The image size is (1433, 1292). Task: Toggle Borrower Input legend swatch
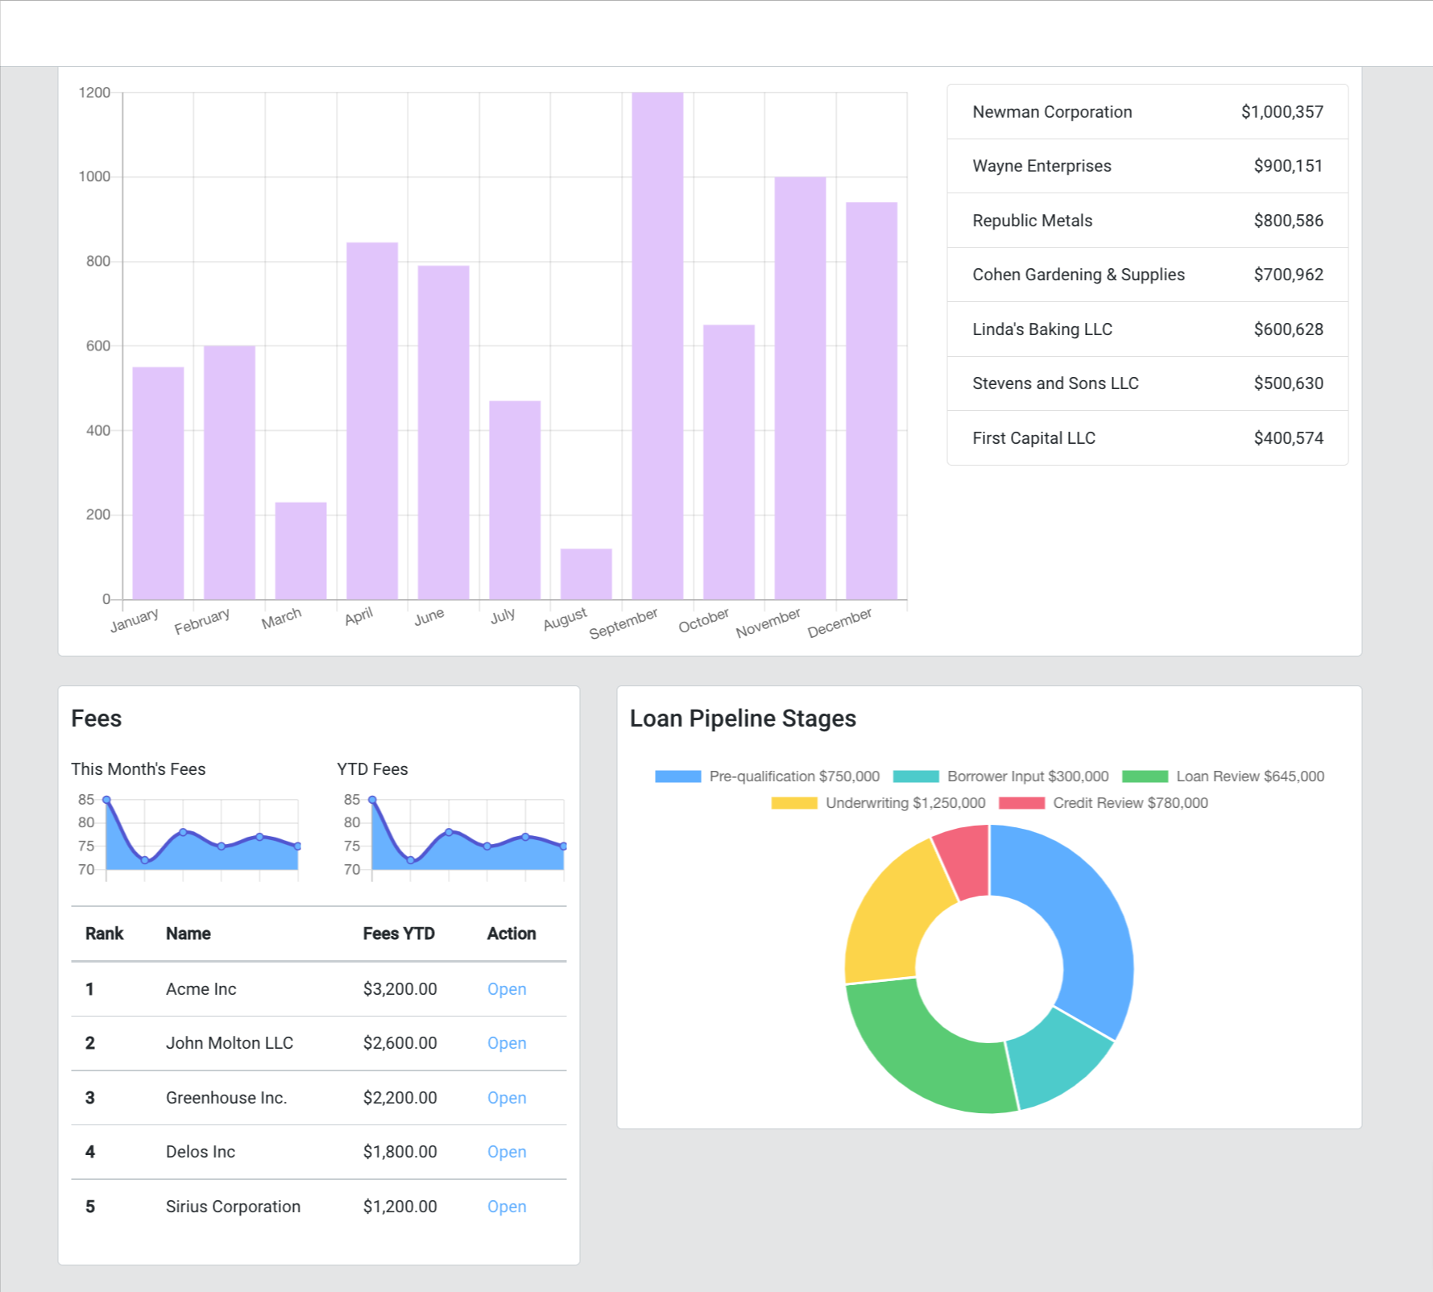(x=916, y=776)
